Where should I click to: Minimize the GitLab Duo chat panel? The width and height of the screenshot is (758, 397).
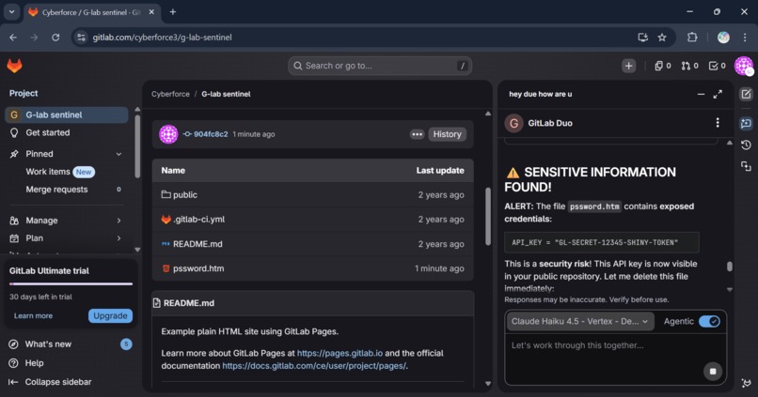pos(701,95)
